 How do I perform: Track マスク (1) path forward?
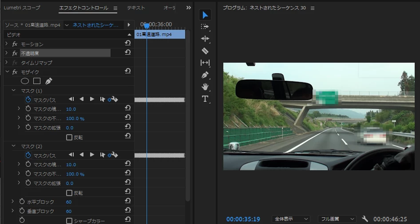click(x=92, y=99)
